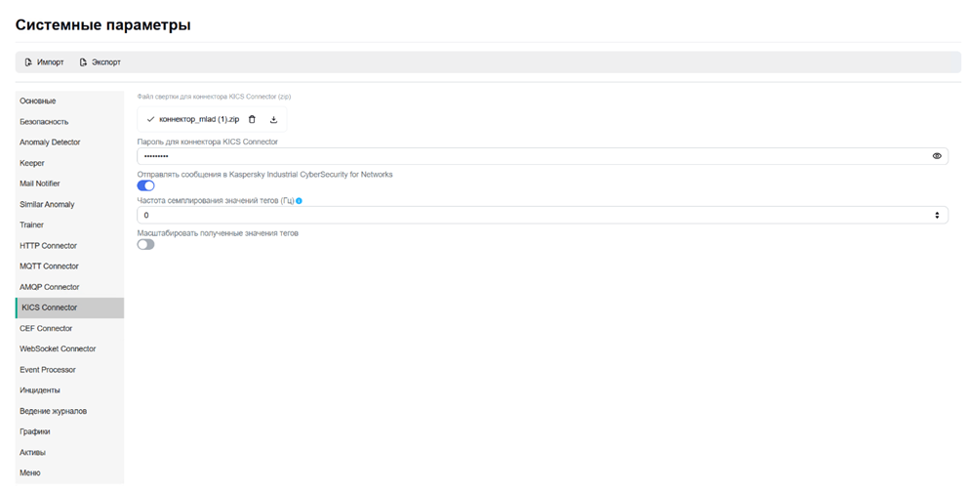968x489 pixels.
Task: Select WebSocket Connector in sidebar
Action: point(58,349)
